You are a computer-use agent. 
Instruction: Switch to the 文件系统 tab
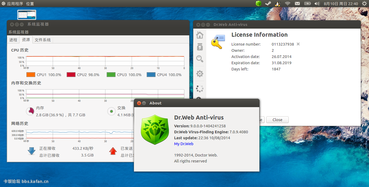tap(43, 40)
